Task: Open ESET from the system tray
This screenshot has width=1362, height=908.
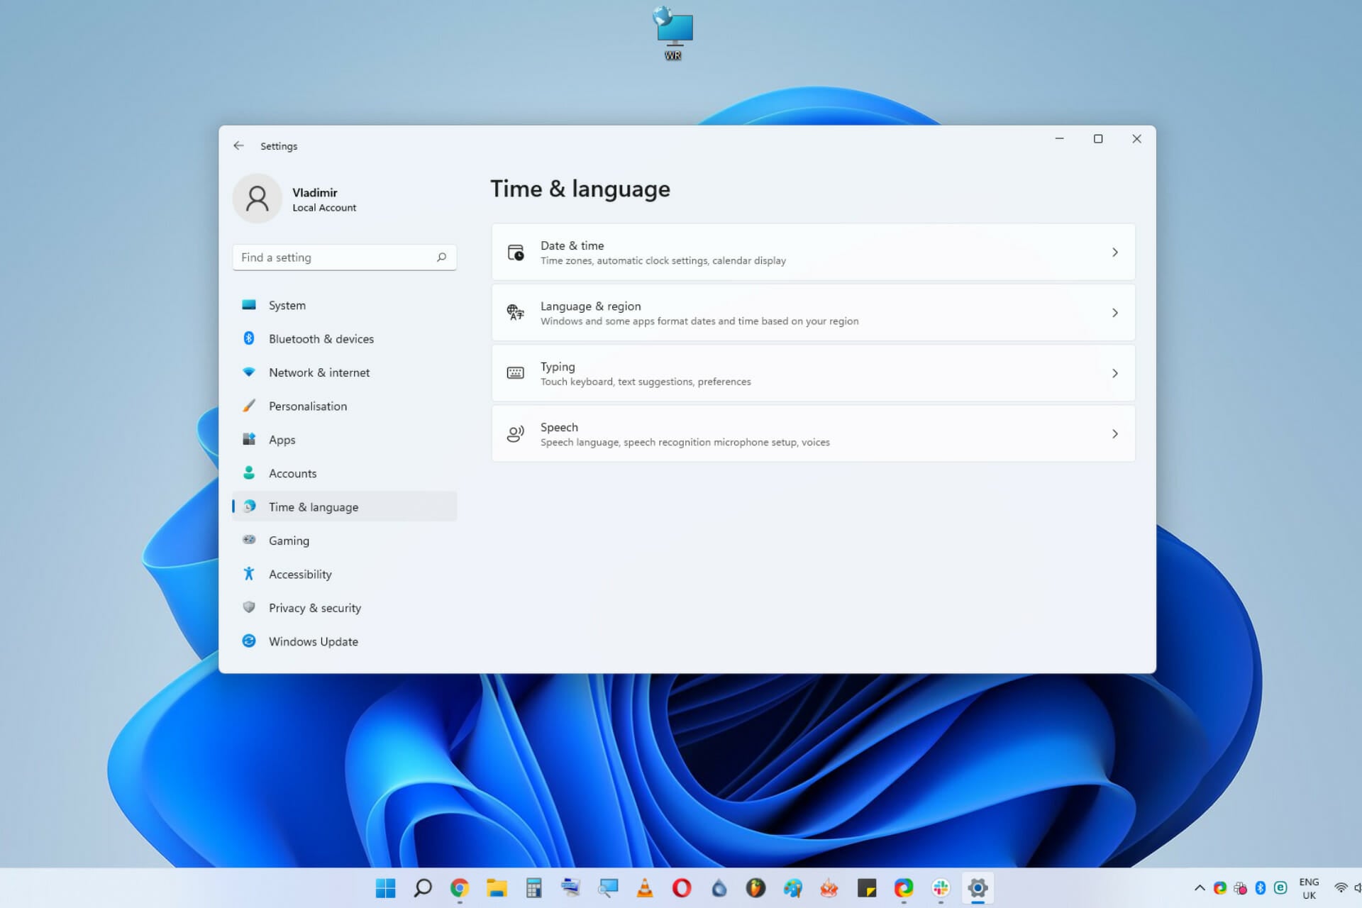Action: tap(1280, 887)
